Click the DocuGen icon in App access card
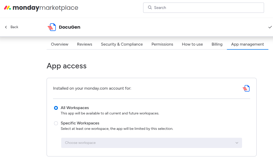The width and height of the screenshot is (273, 159). 246,88
